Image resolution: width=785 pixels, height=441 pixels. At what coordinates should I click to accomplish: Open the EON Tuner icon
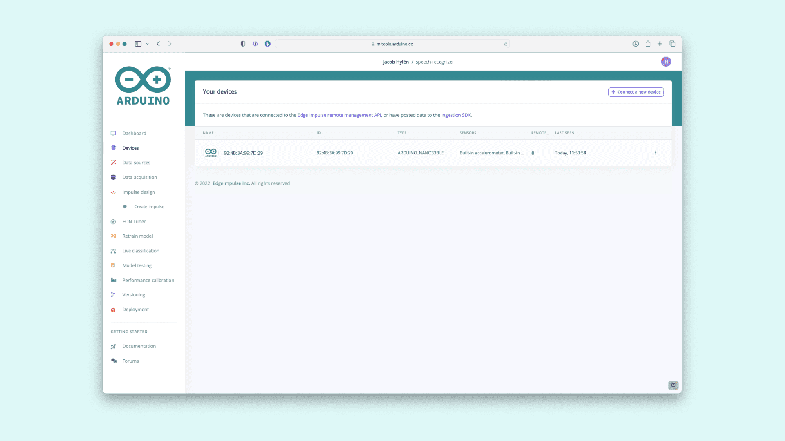[x=113, y=222]
